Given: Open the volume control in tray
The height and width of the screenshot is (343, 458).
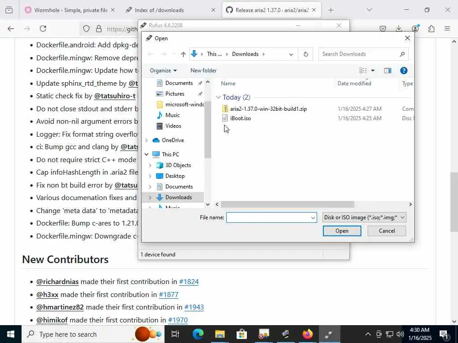Looking at the screenshot, I should (400, 334).
